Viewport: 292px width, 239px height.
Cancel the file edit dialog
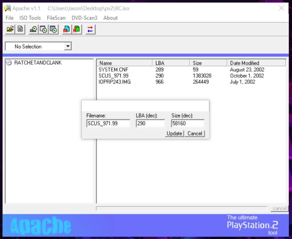click(x=195, y=134)
